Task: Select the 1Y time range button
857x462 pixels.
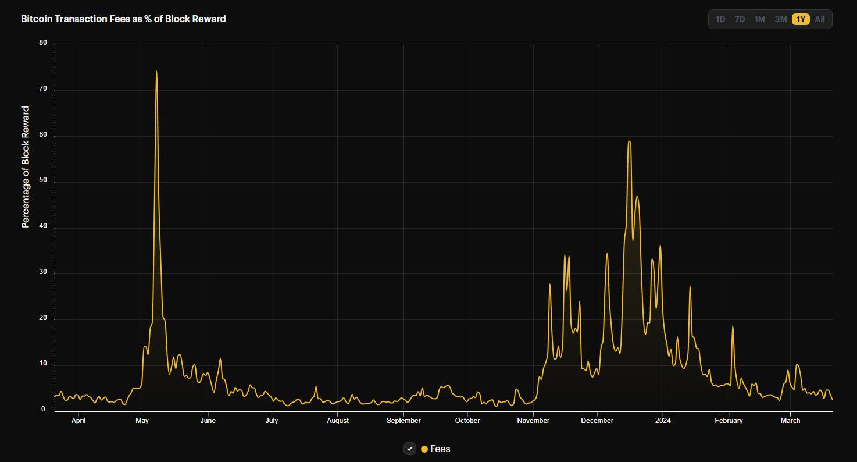Action: 801,19
